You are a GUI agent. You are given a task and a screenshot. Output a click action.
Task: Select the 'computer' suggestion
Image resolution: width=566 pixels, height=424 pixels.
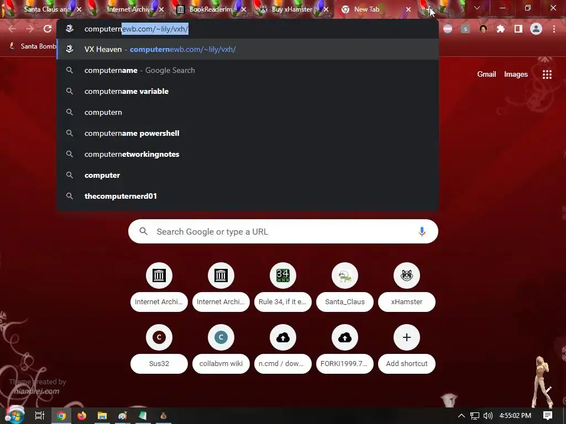(x=248, y=175)
